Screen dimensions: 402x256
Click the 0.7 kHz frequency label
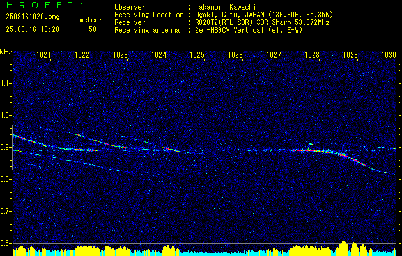pyautogui.click(x=5, y=211)
